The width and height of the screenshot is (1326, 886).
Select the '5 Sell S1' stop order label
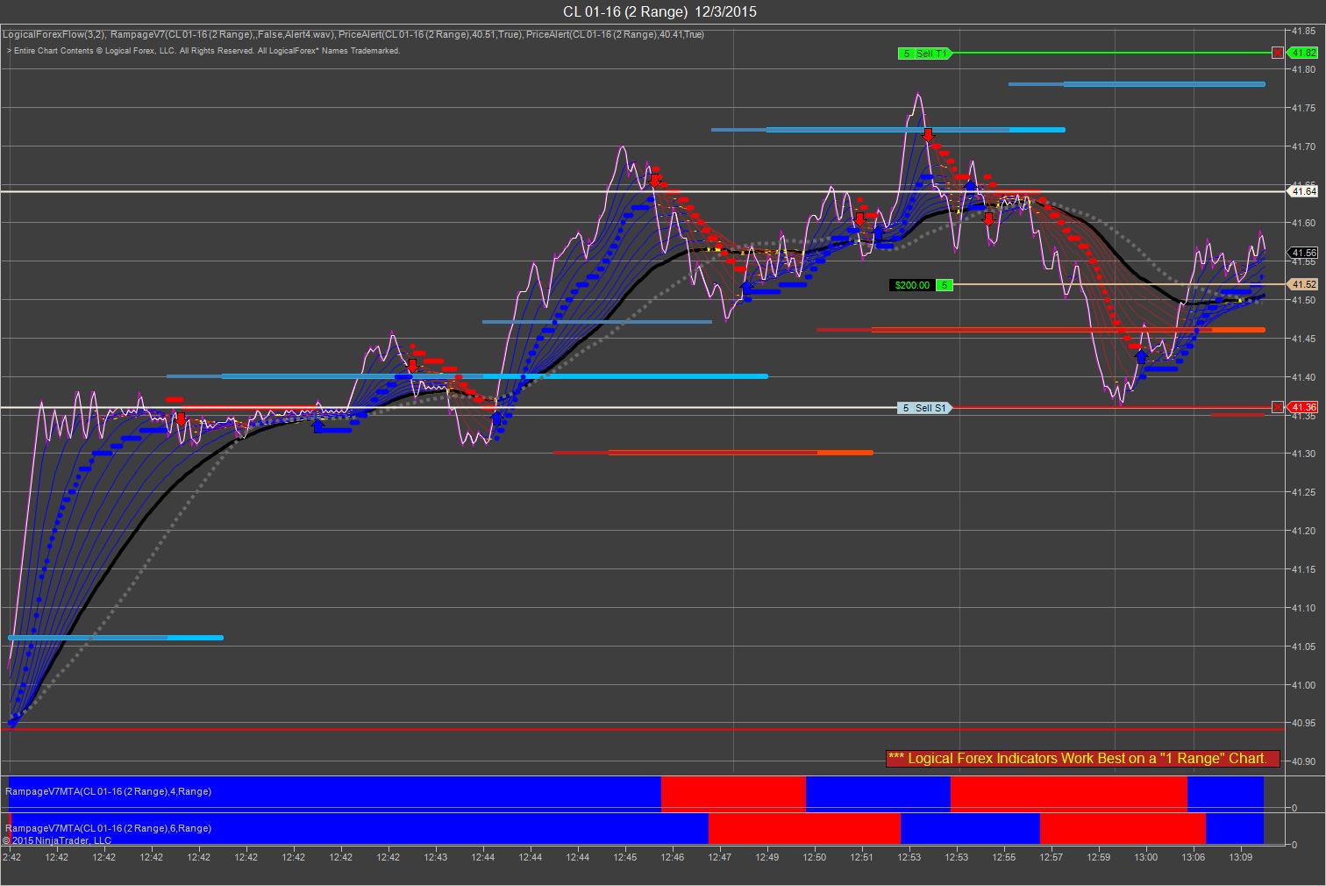coord(924,408)
